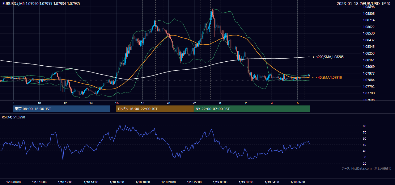Image resolution: width=395 pixels, height=185 pixels.
Task: Select the 40 SMA 1.07918 label
Action: coord(327,78)
